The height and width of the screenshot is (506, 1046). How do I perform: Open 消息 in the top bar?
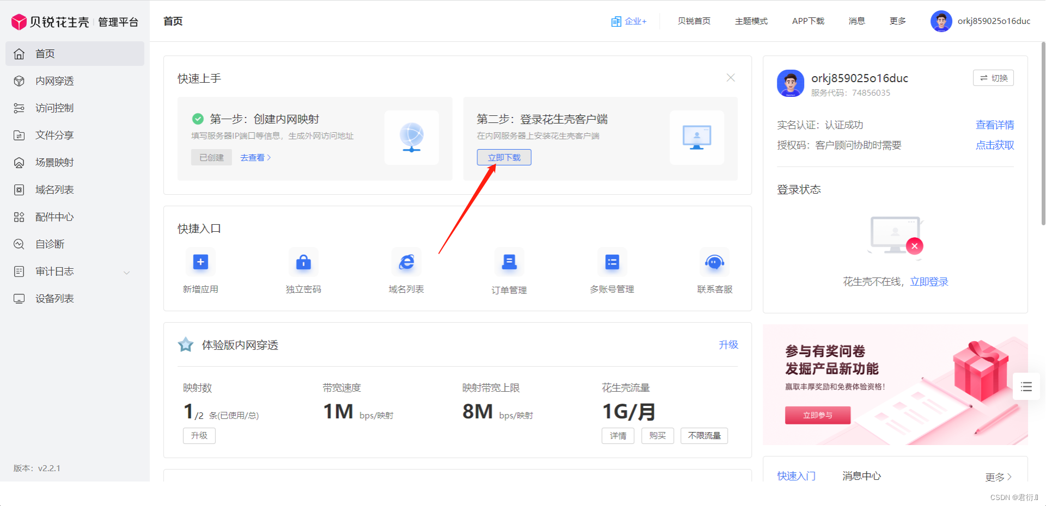click(857, 21)
